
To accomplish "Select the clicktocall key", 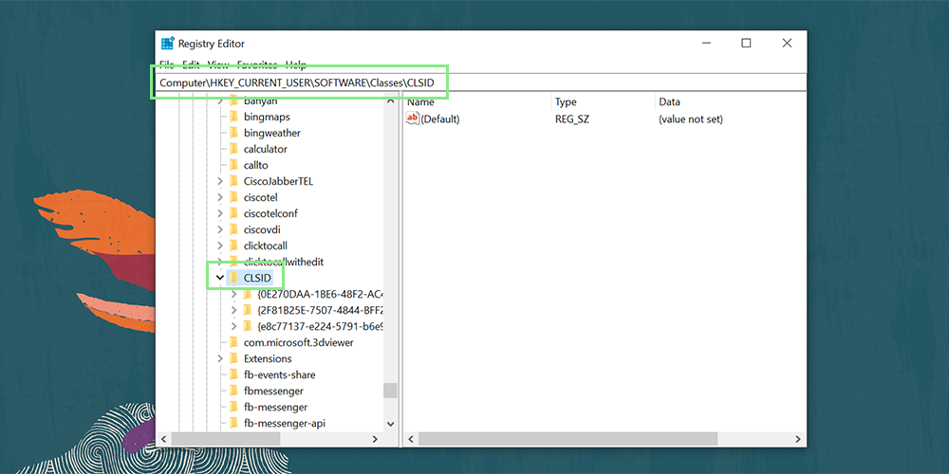I will 265,246.
